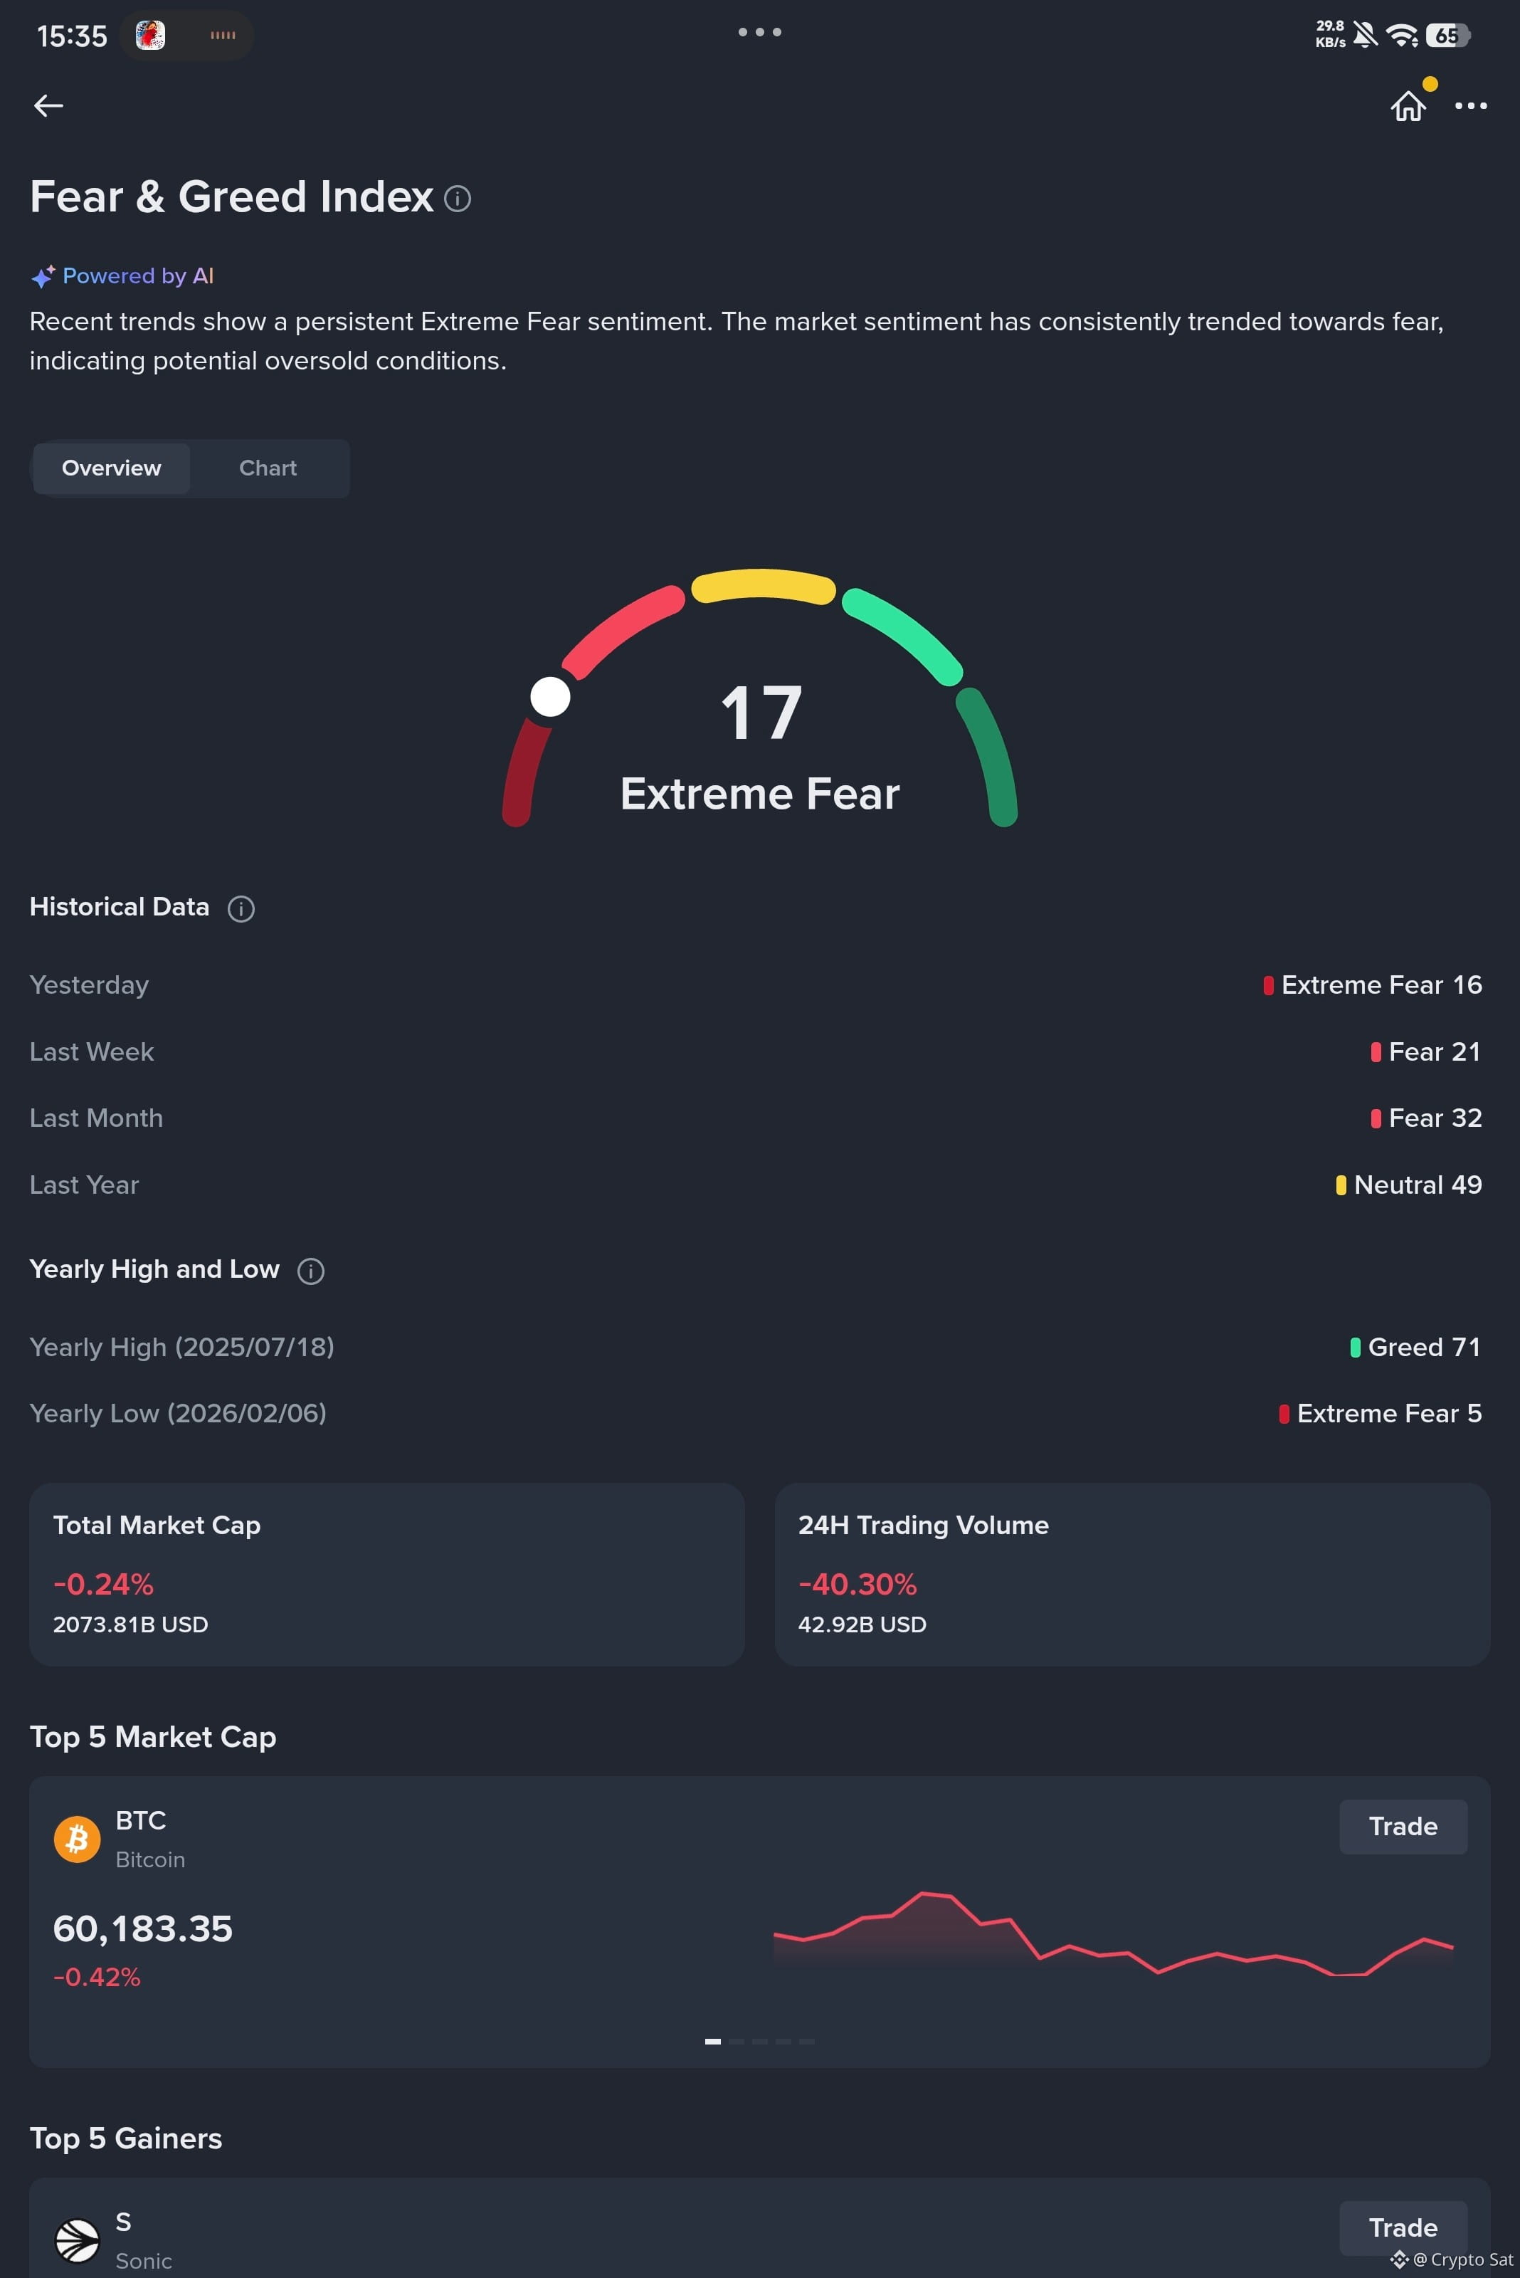The width and height of the screenshot is (1520, 2278).
Task: Tap the three dots at top center
Action: tap(760, 32)
